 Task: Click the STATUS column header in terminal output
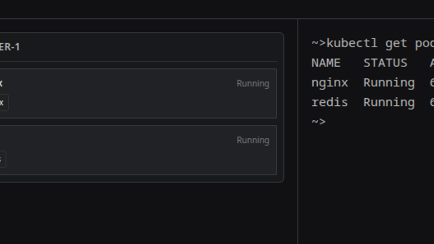click(385, 63)
